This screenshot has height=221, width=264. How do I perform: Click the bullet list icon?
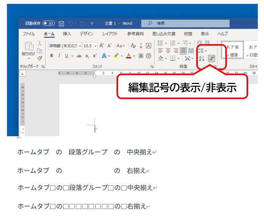pyautogui.click(x=161, y=43)
